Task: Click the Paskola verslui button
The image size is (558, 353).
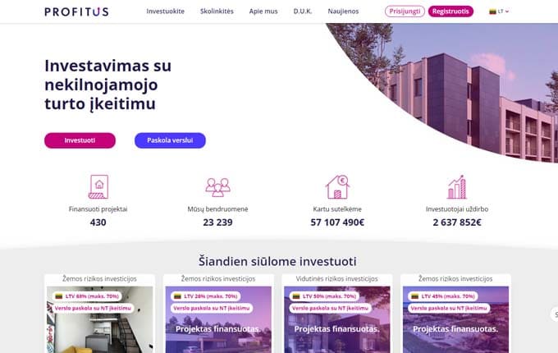Action: click(170, 140)
